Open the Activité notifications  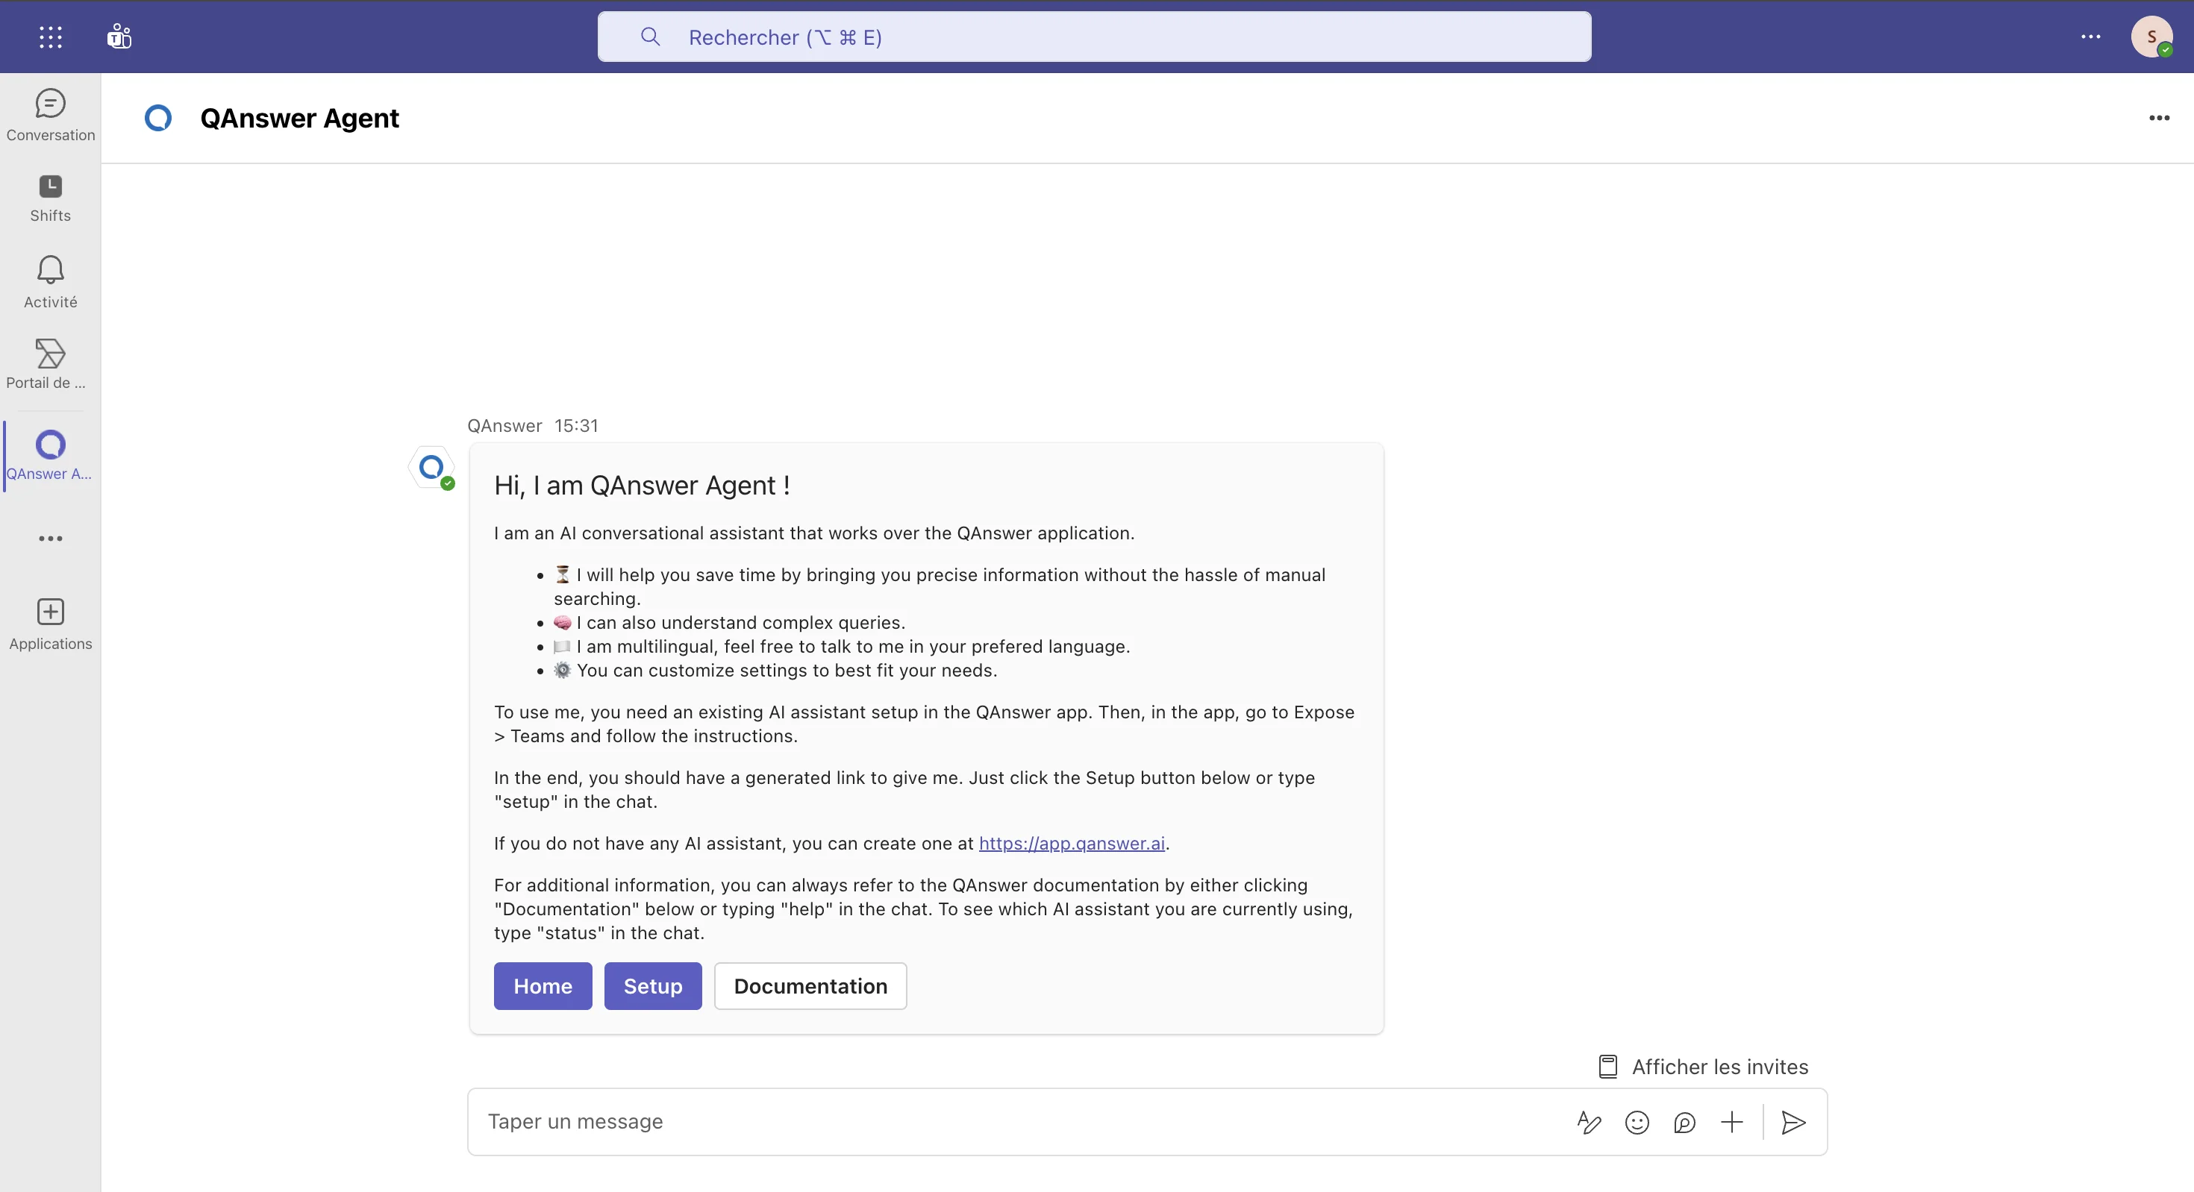coord(50,282)
